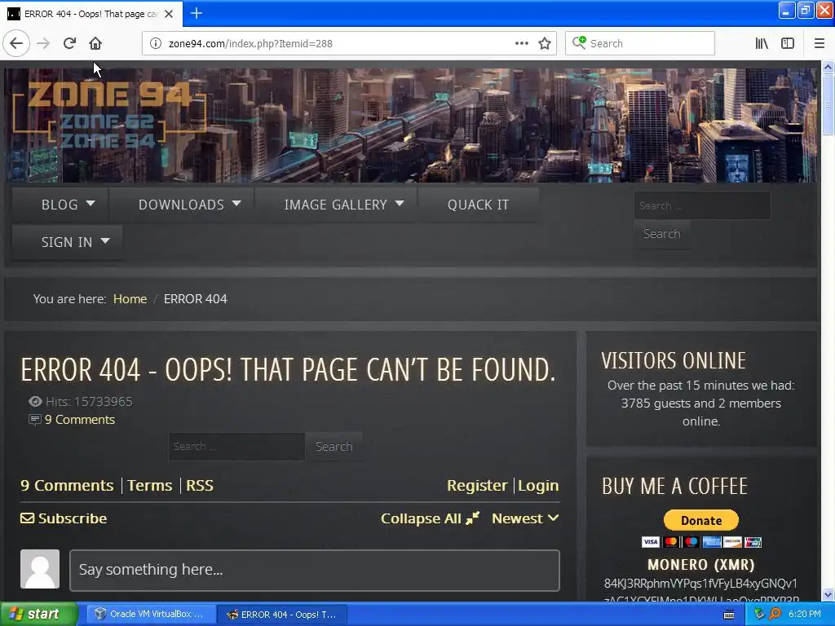This screenshot has height=626, width=835.
Task: Select ERROR 404 taskbar button
Action: pyautogui.click(x=283, y=615)
